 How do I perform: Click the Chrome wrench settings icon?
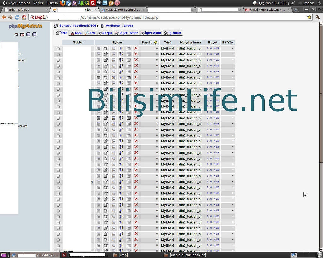[318, 17]
